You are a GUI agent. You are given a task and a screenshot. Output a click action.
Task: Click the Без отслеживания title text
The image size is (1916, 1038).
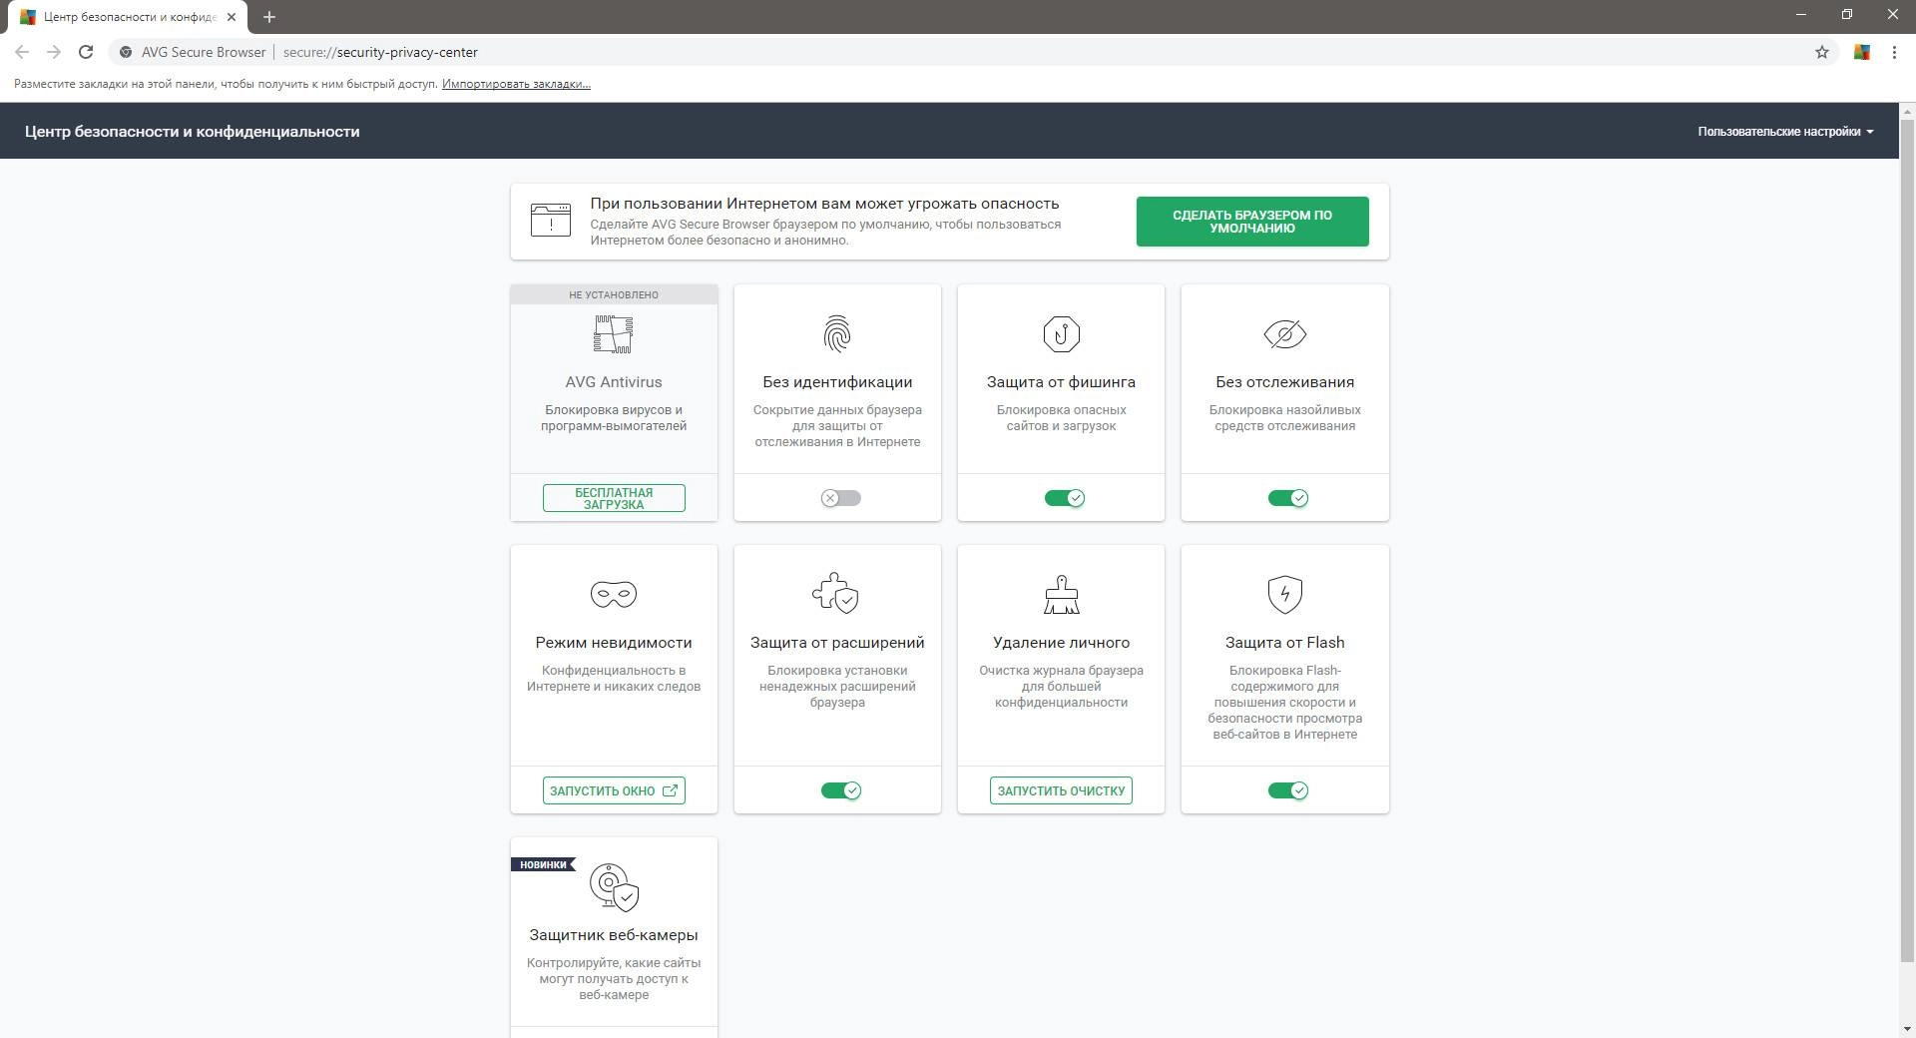tap(1284, 382)
